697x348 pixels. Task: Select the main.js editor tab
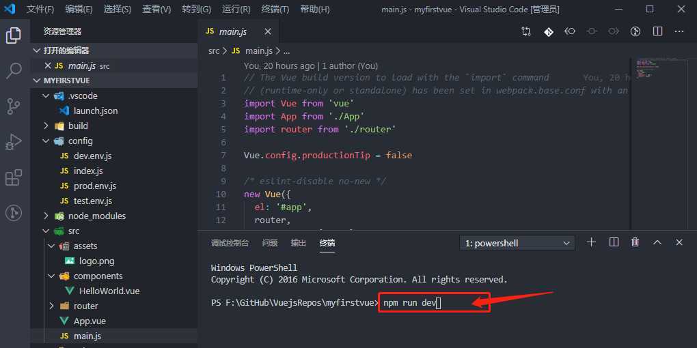point(238,31)
